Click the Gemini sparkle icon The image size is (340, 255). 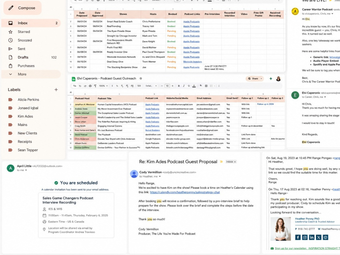click(271, 79)
